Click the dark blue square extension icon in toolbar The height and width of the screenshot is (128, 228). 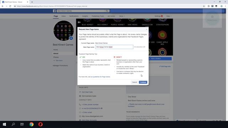click(212, 6)
